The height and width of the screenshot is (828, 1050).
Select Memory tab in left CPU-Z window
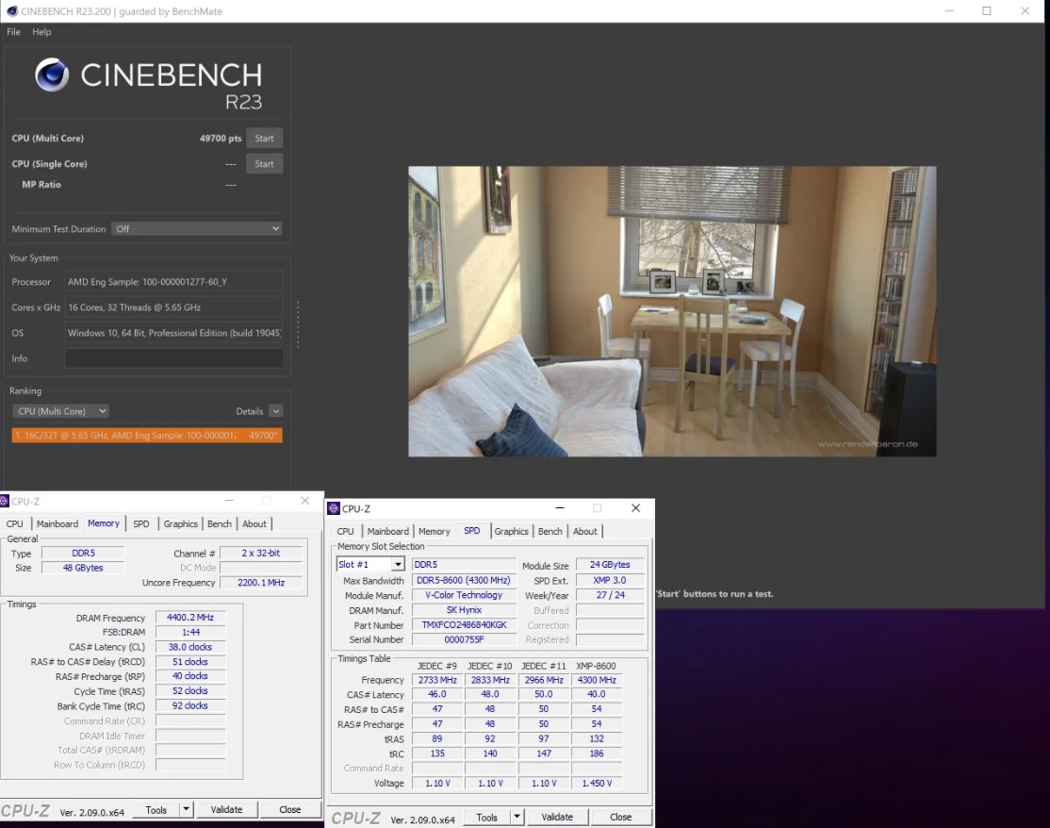click(x=104, y=523)
